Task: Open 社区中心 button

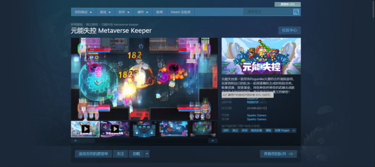Action: pyautogui.click(x=289, y=30)
